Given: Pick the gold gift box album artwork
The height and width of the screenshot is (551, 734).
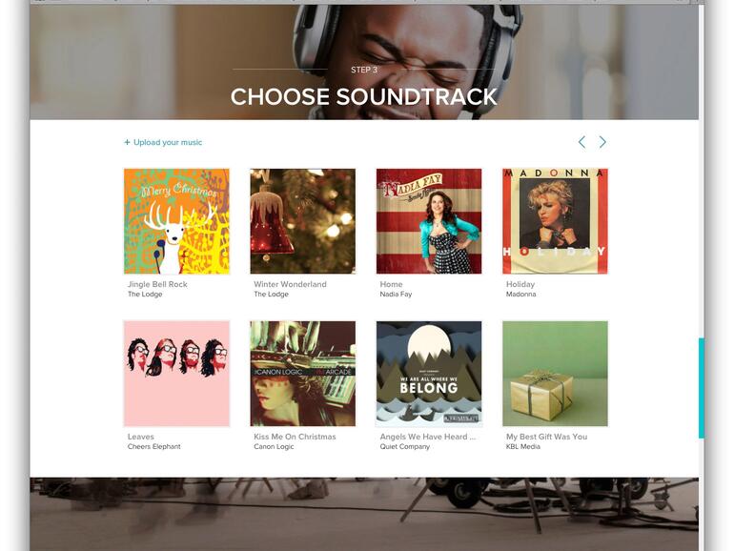Looking at the screenshot, I should coord(555,374).
